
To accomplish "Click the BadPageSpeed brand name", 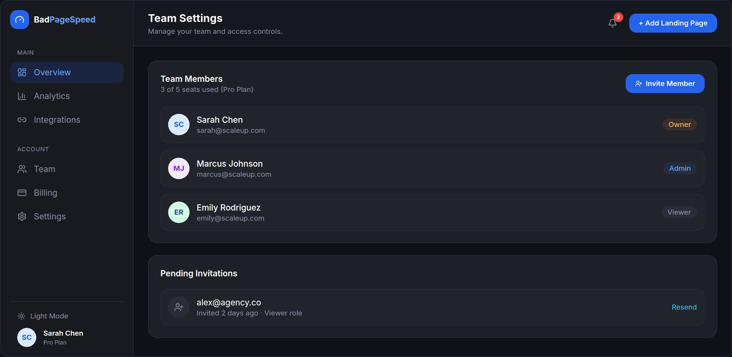I will point(64,20).
